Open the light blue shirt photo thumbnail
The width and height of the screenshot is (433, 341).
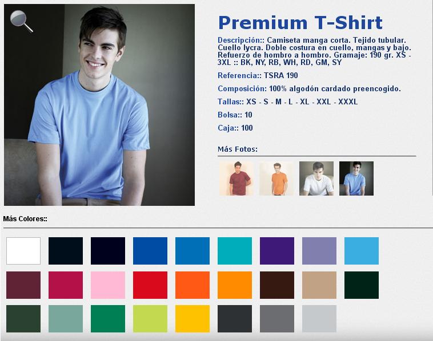[356, 178]
